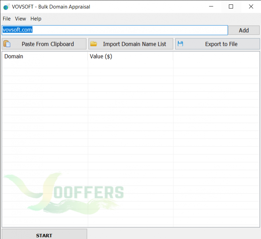This screenshot has width=261, height=239.
Task: Click Export to File button
Action: (x=217, y=44)
